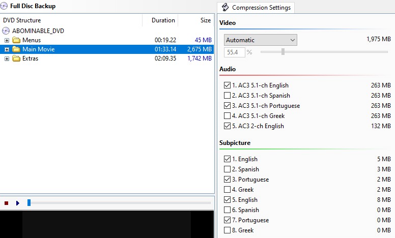
Task: Uncheck audio 3. AC3 5.1-ch Portuguese
Action: pos(227,106)
